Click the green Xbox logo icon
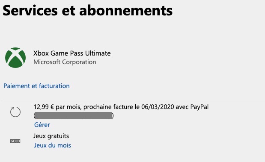265x162 pixels. coord(15,58)
